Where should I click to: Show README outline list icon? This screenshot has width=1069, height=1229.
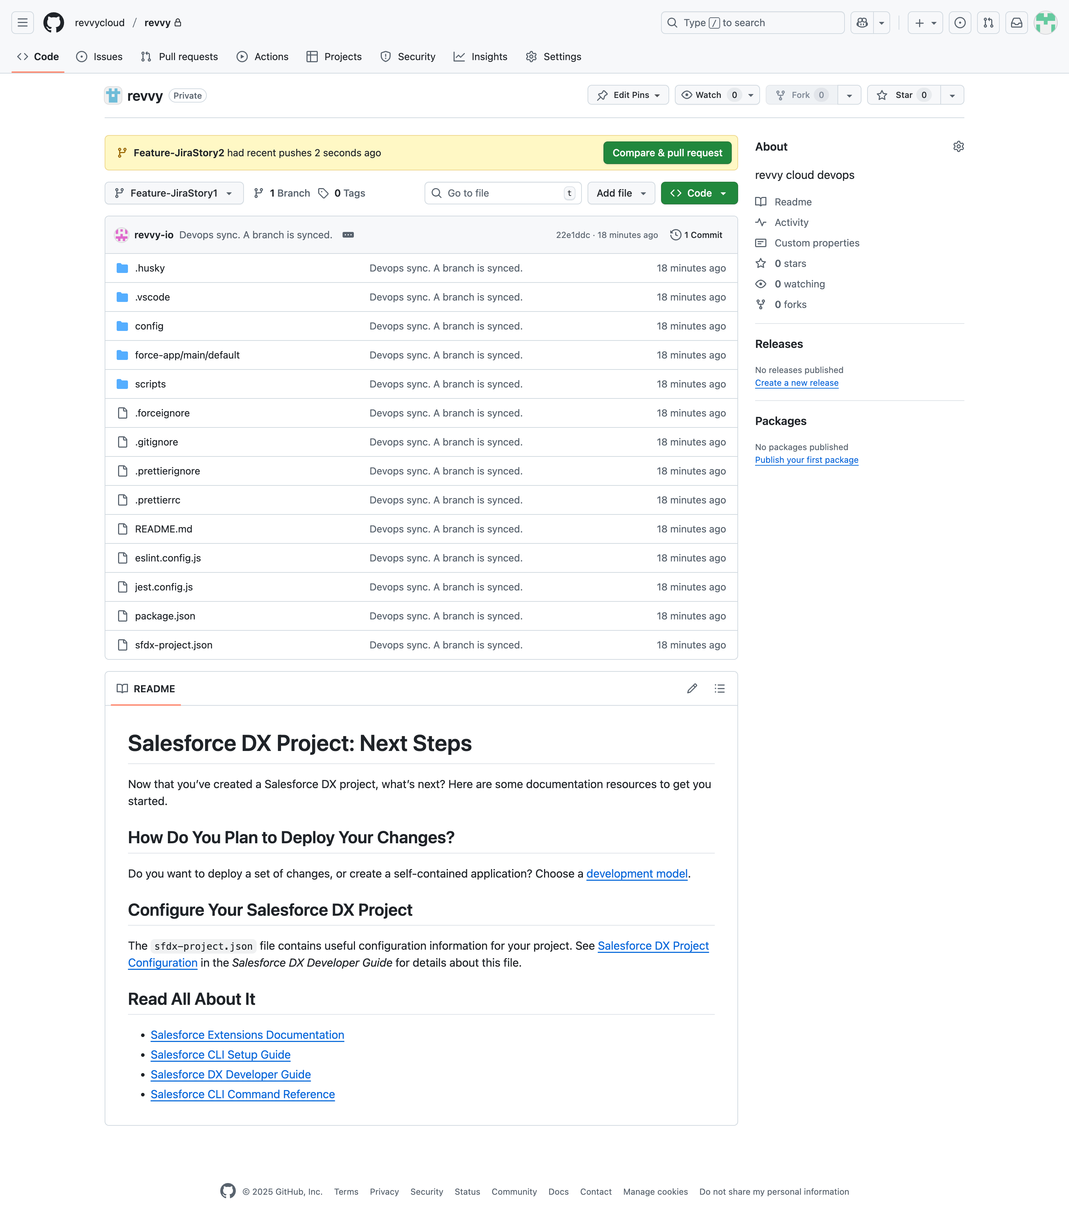click(x=719, y=688)
